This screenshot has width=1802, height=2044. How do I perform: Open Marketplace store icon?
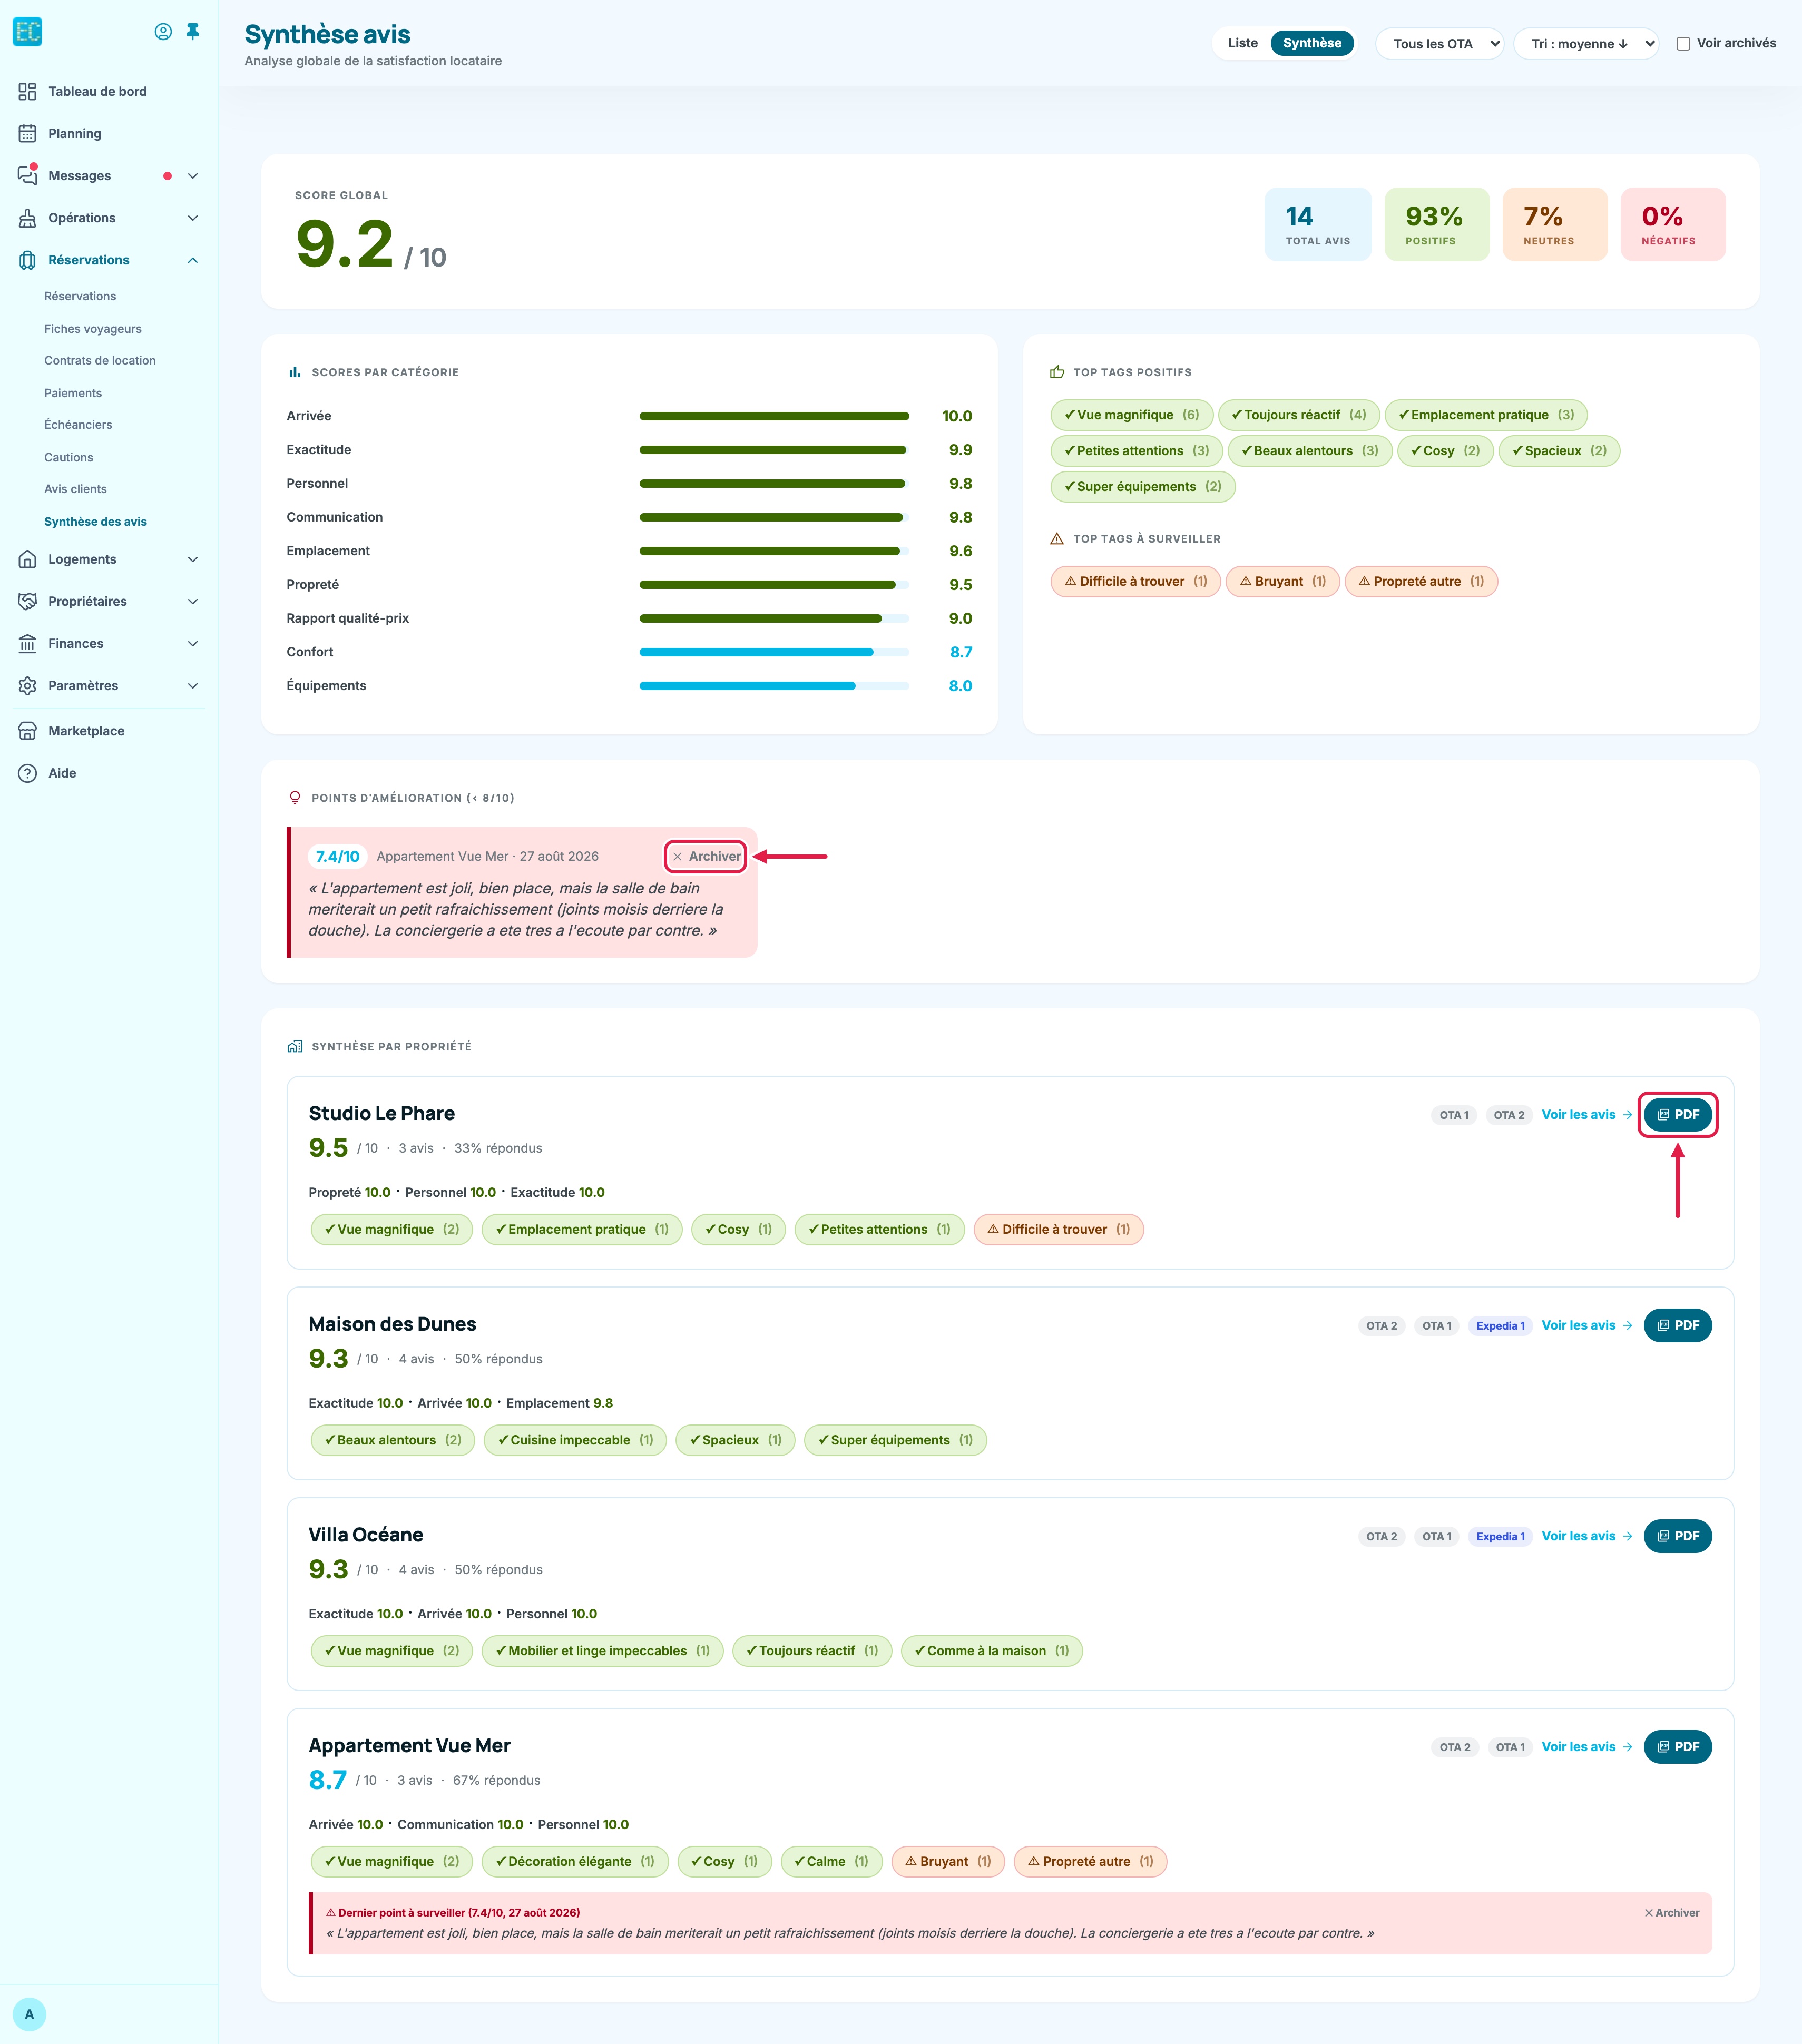click(x=27, y=731)
